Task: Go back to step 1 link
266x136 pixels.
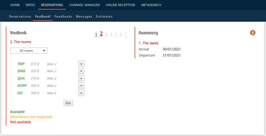Action: [x=96, y=34]
